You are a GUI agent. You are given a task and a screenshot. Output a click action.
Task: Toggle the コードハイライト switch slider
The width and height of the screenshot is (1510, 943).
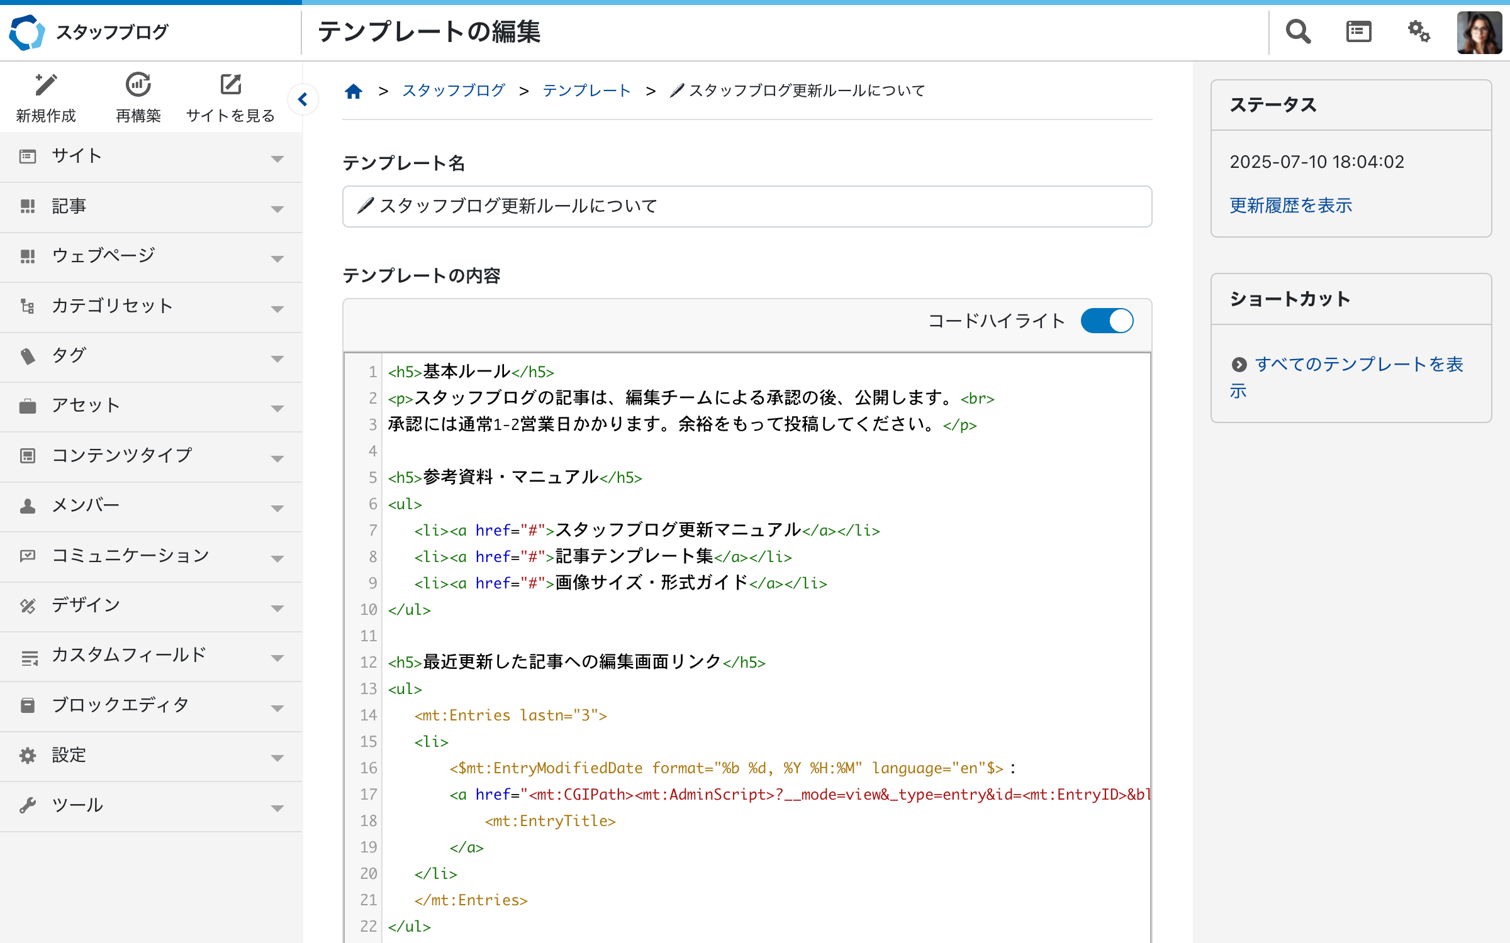coord(1107,321)
